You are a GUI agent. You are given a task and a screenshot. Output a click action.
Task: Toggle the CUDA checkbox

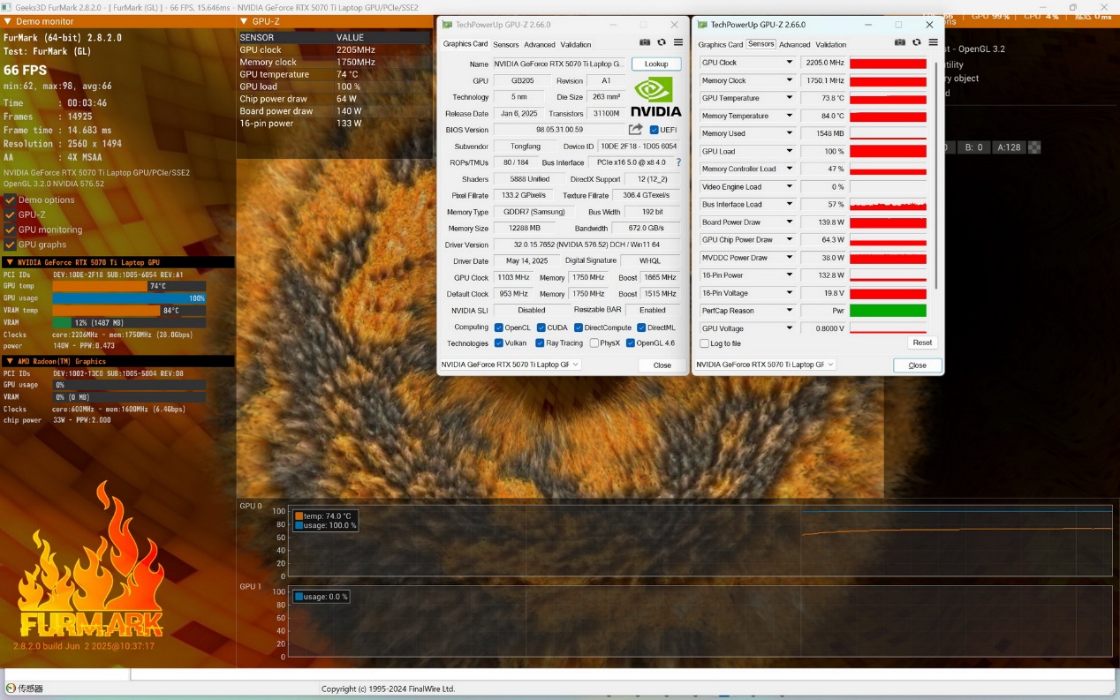click(541, 327)
